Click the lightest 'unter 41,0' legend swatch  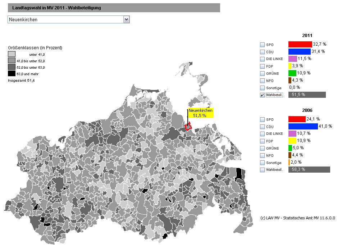(12, 54)
